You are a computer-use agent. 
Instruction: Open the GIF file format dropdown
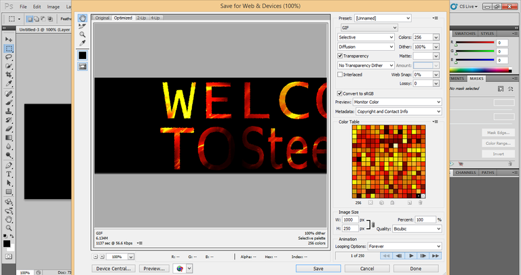[x=369, y=28]
